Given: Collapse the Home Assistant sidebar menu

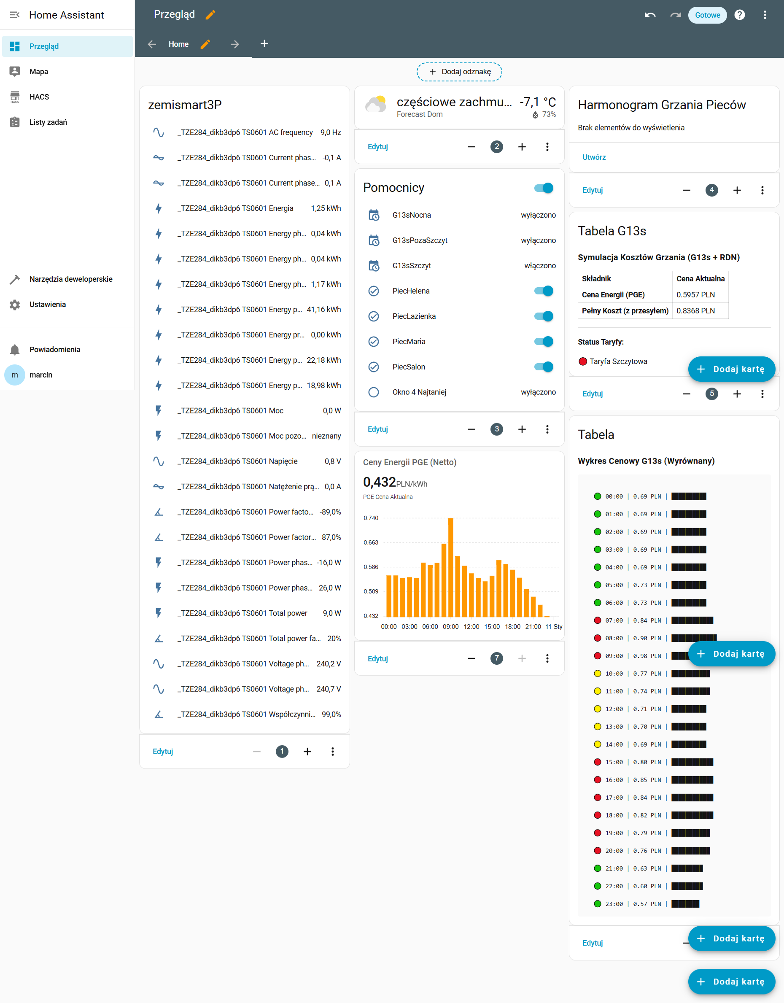Looking at the screenshot, I should point(15,15).
